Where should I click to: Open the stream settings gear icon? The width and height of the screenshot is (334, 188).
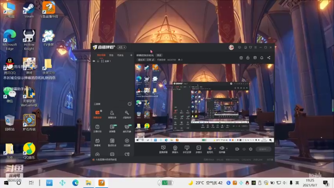coord(250,149)
